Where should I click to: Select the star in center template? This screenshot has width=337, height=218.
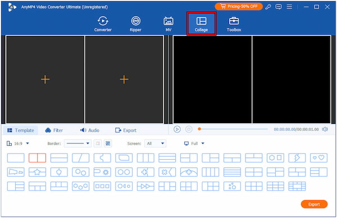point(37,172)
